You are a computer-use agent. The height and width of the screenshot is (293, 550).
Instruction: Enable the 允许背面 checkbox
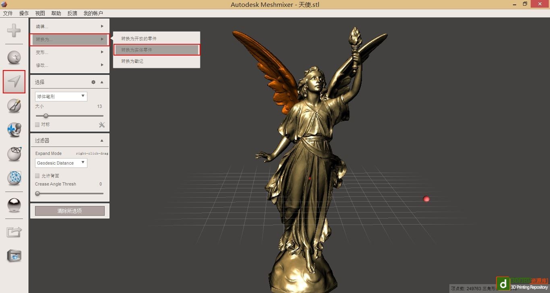click(x=37, y=176)
